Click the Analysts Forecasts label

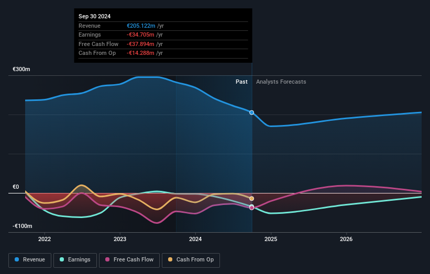[281, 82]
